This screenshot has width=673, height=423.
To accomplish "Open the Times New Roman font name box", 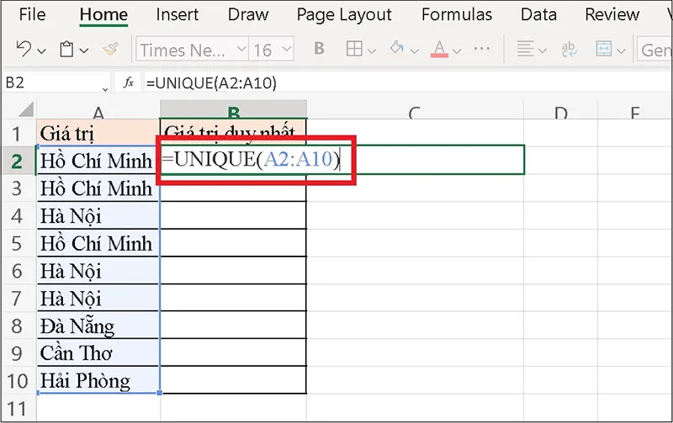I will coord(193,50).
